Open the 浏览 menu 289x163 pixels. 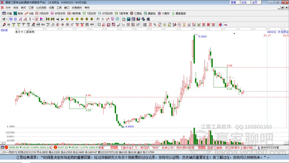click(x=16, y=8)
